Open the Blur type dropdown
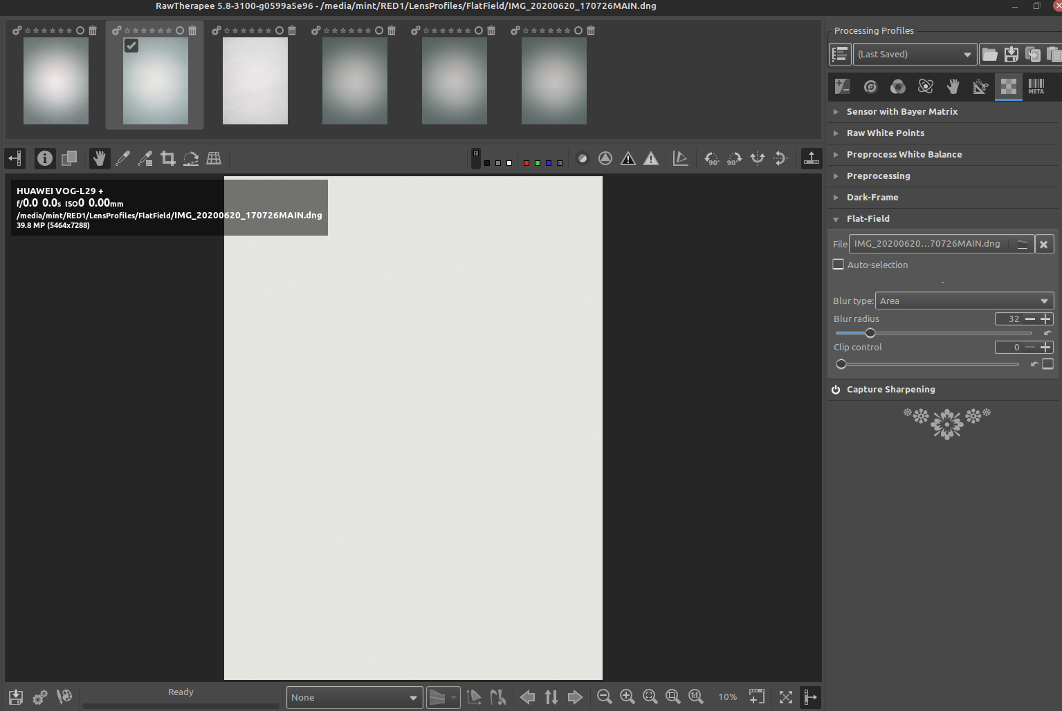The image size is (1062, 711). coord(964,301)
